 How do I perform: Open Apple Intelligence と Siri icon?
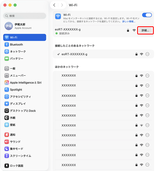tap(7, 83)
